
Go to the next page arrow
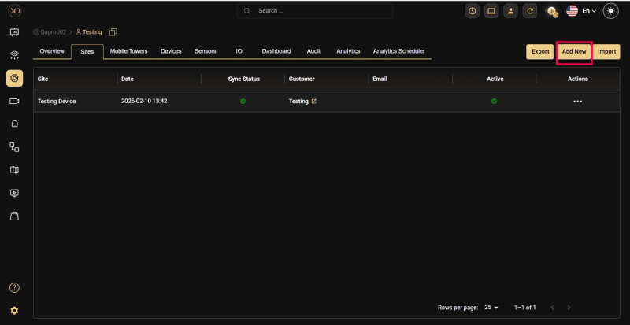coord(569,308)
